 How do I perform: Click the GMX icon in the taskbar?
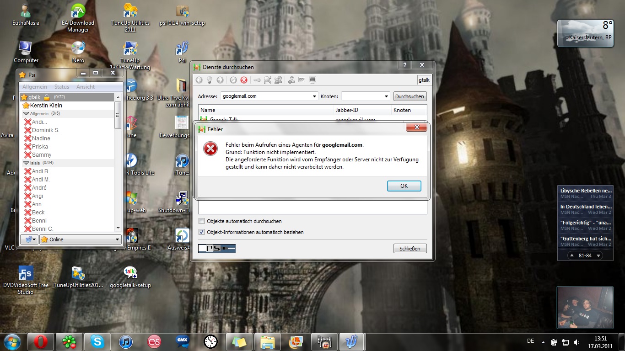click(x=183, y=341)
